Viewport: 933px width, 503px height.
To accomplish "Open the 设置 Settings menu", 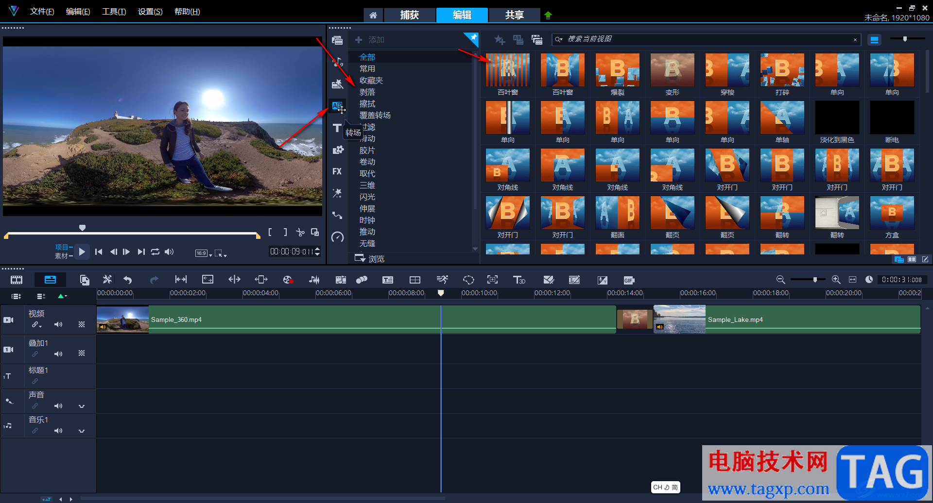I will 150,12.
